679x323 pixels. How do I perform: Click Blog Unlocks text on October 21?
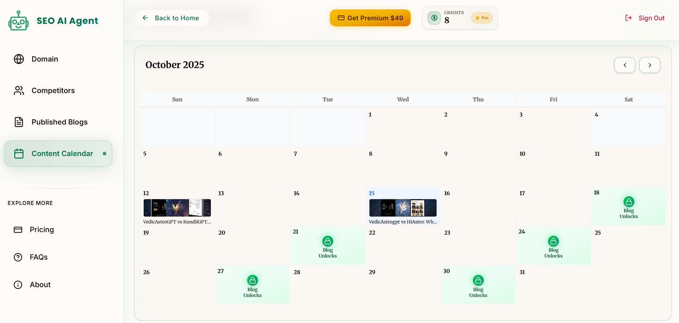click(x=328, y=253)
